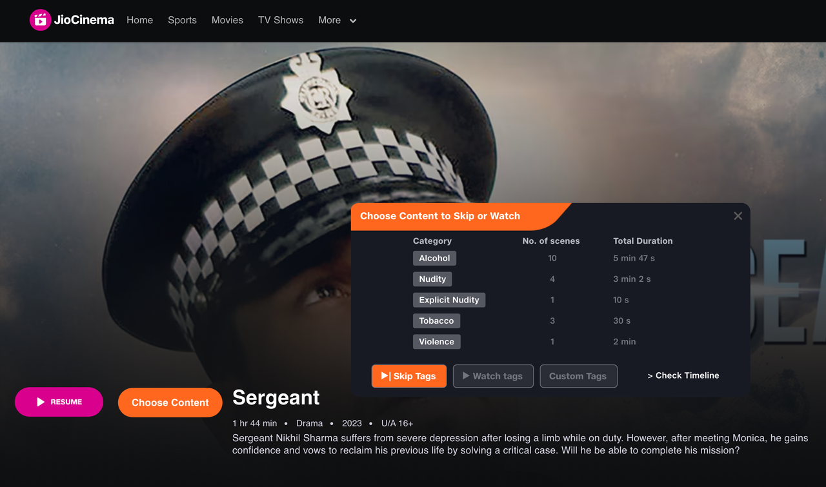Click the '1 hr 44 min' runtime
Viewport: 826px width, 487px height.
pos(255,423)
